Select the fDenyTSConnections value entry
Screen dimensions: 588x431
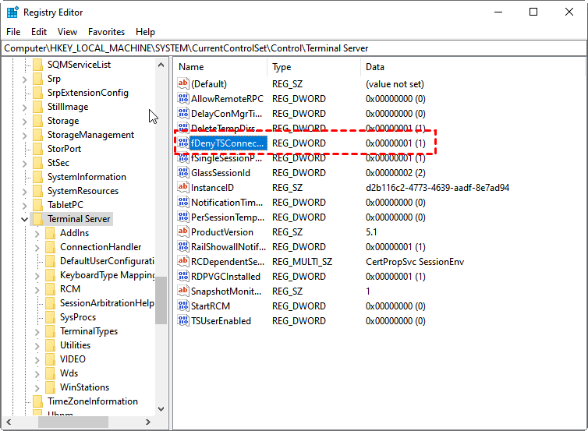pos(228,143)
